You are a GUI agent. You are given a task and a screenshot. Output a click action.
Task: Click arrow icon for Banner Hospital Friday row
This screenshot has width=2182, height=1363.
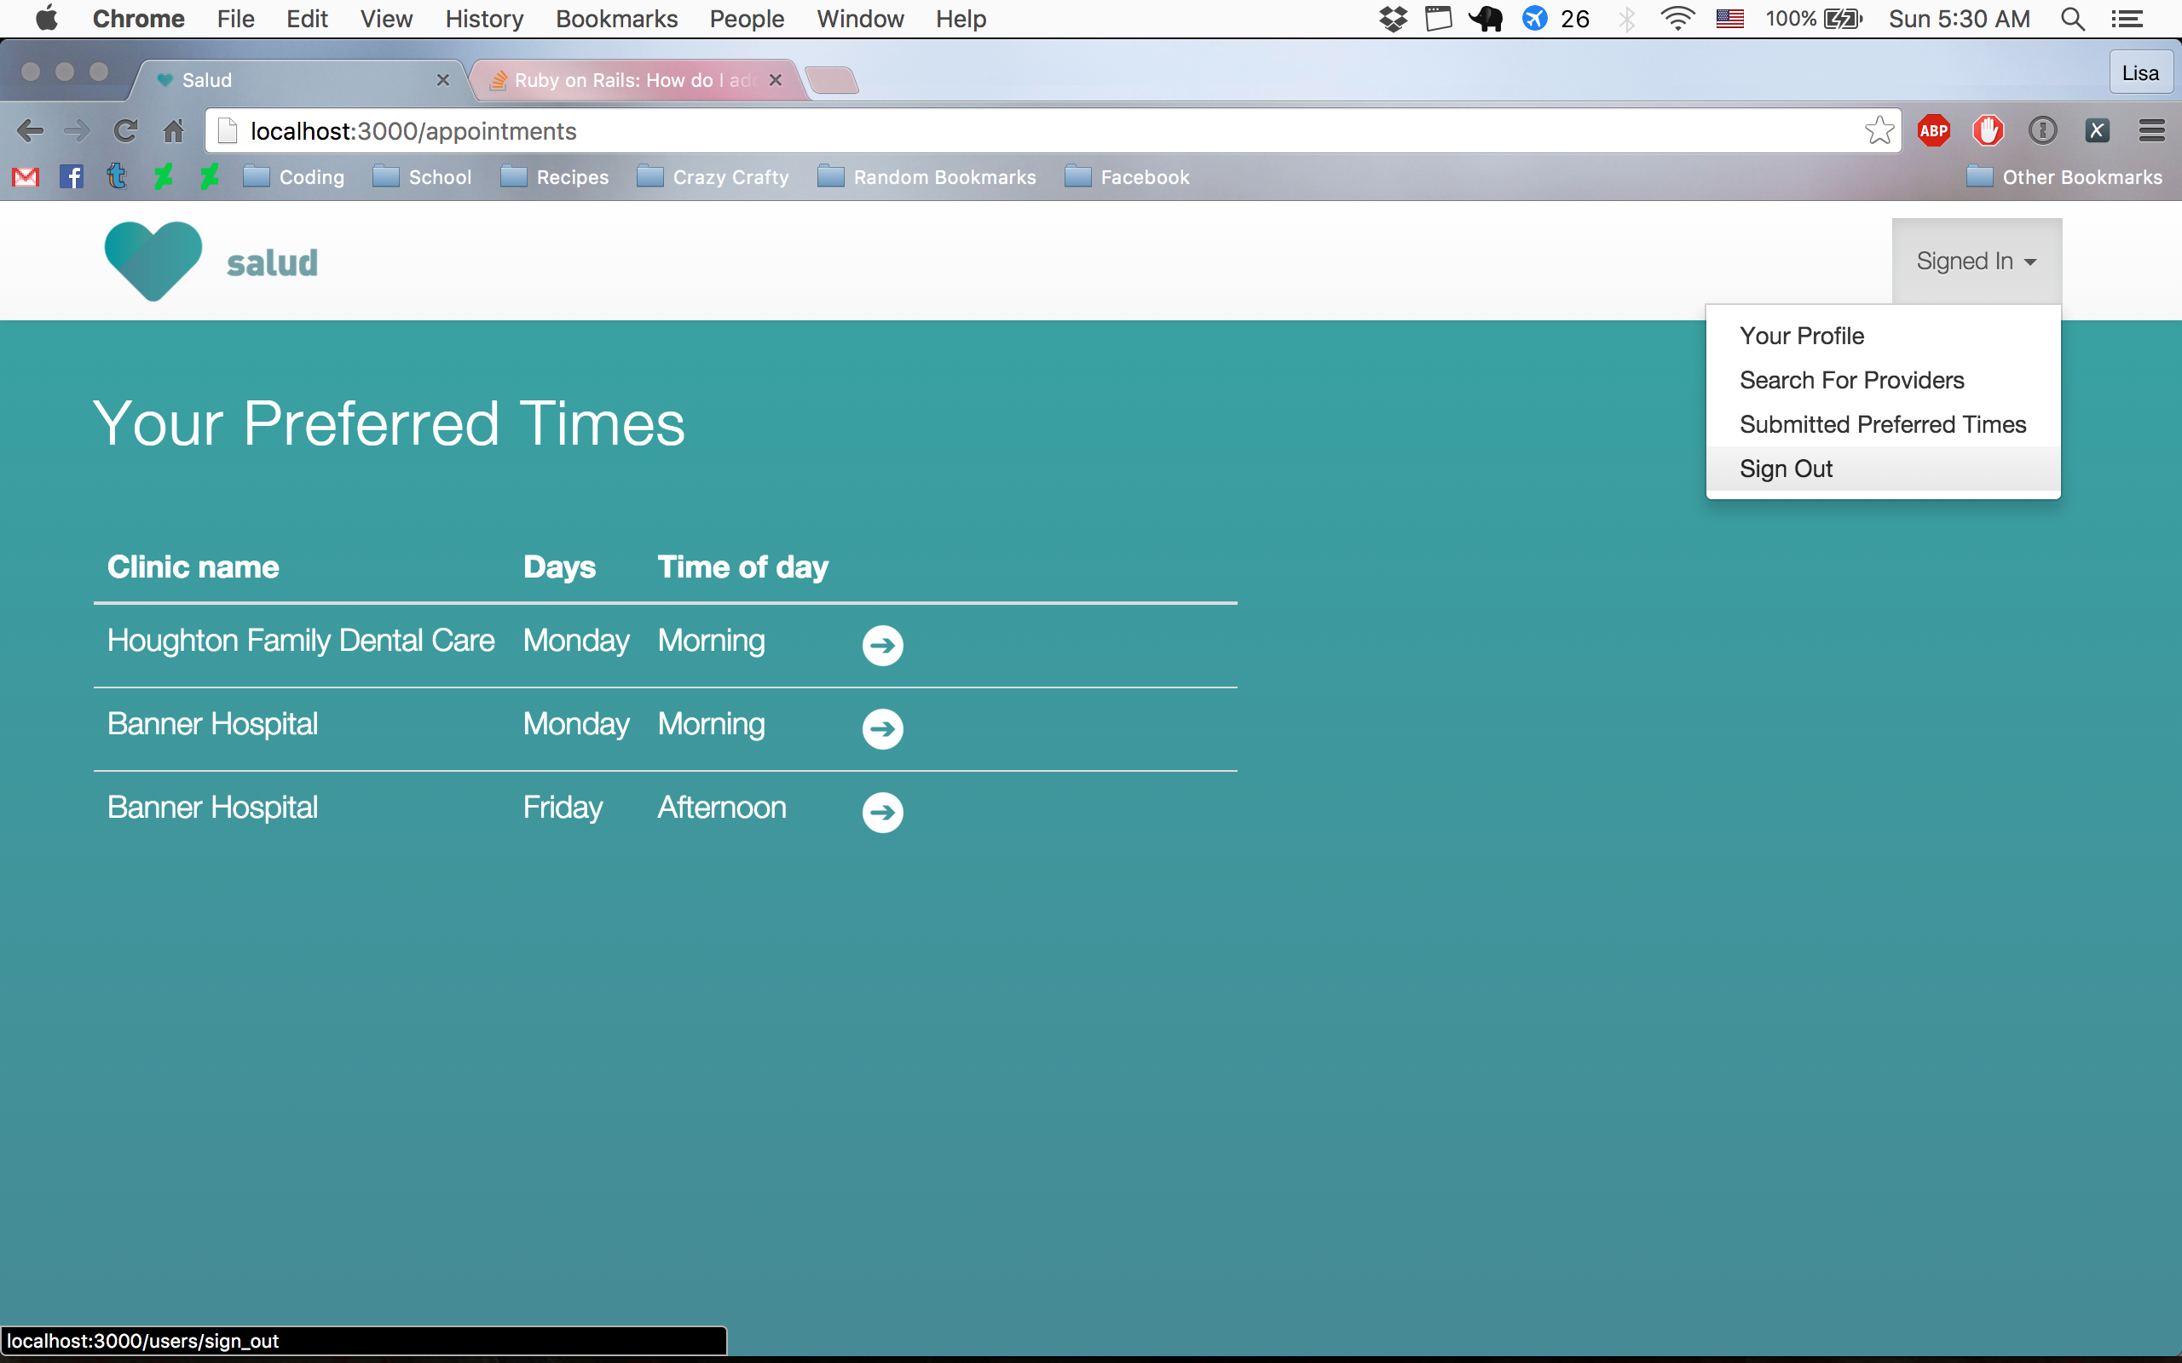coord(882,812)
